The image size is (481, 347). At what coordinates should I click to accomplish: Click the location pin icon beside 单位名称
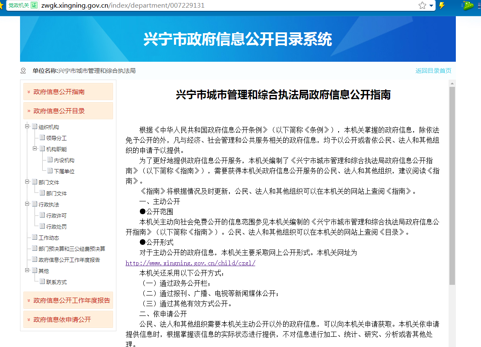point(23,71)
